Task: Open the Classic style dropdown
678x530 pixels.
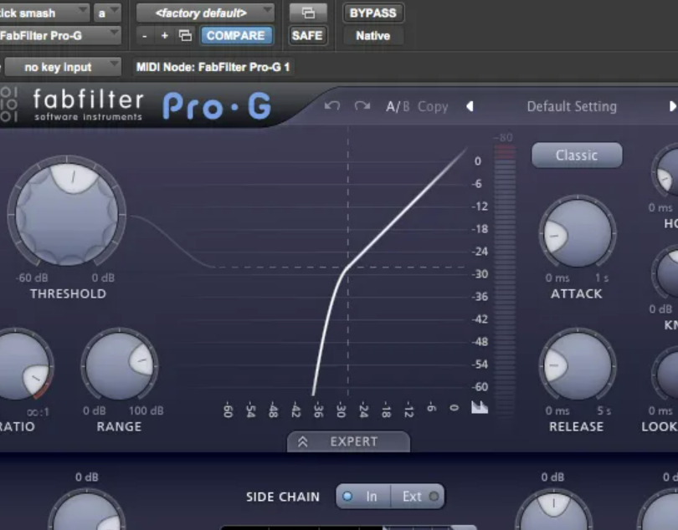Action: click(577, 155)
